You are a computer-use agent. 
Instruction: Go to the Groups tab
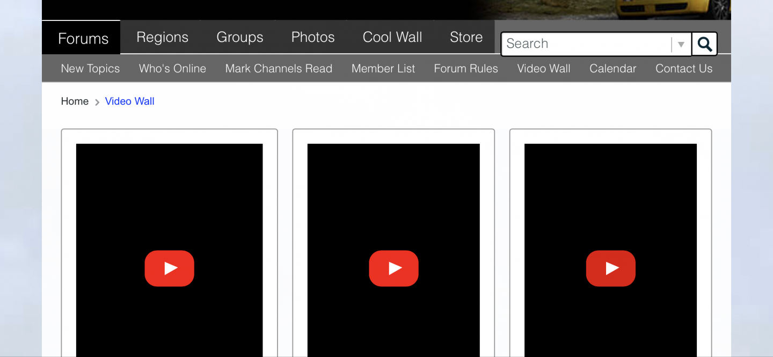point(240,37)
